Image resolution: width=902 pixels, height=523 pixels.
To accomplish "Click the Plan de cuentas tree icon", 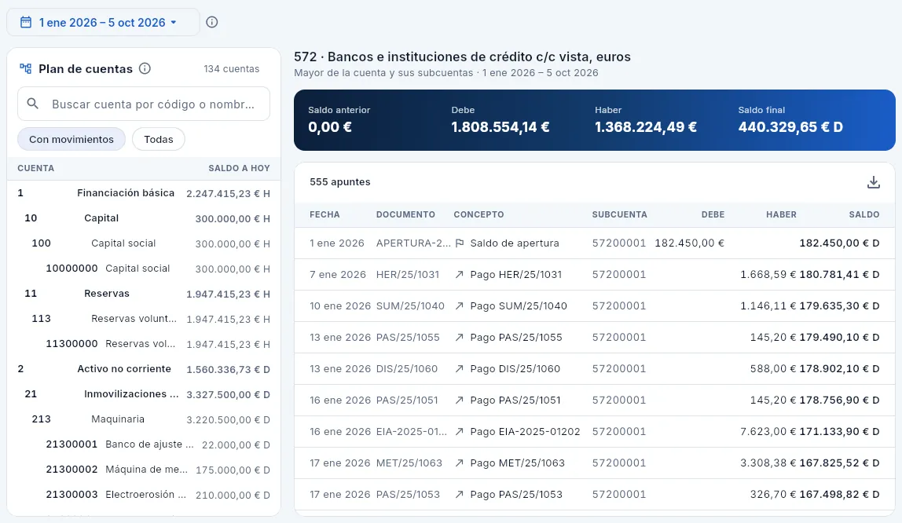I will pyautogui.click(x=25, y=68).
